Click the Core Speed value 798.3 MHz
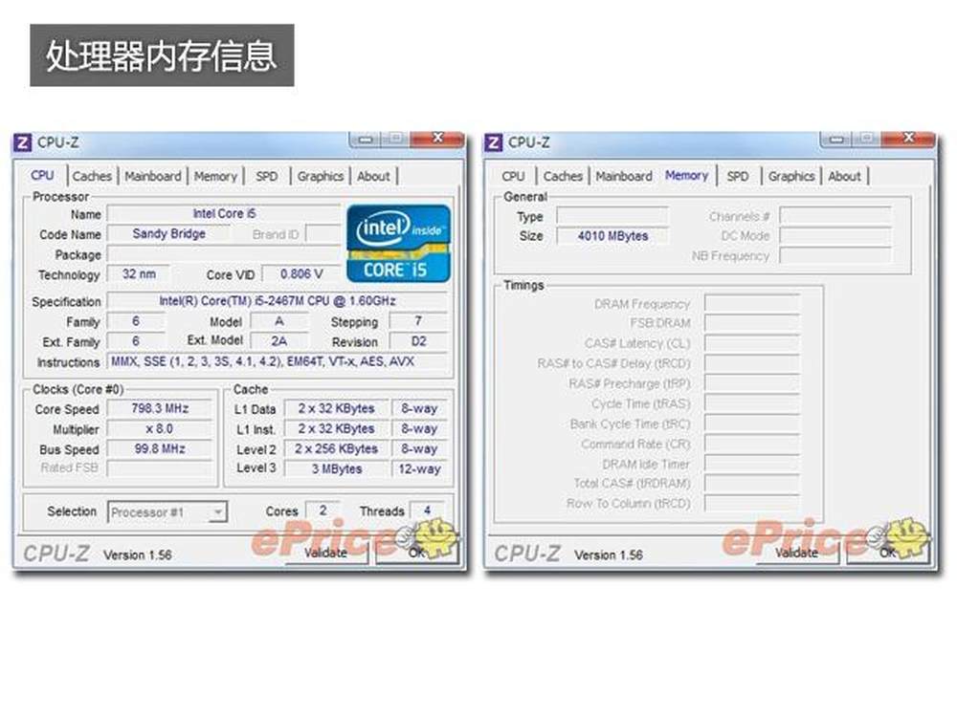 [160, 408]
